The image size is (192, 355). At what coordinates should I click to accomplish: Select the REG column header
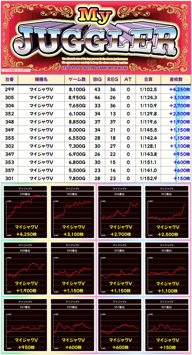pos(113,79)
